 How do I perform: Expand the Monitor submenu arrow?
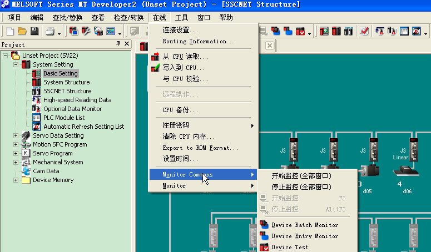252,186
